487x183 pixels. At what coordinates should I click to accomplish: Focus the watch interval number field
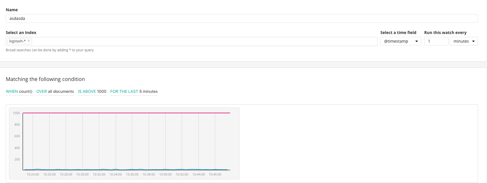click(436, 41)
